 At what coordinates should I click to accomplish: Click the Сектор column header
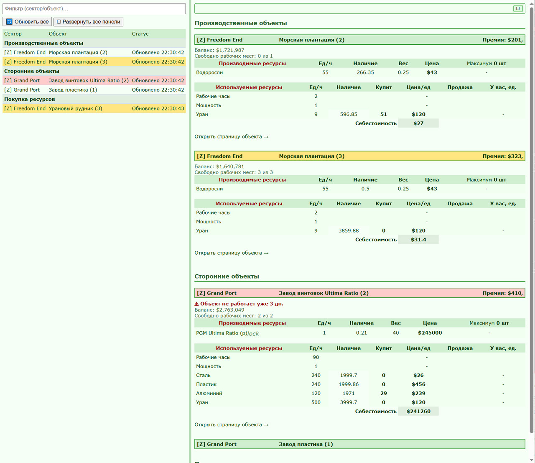pos(13,34)
